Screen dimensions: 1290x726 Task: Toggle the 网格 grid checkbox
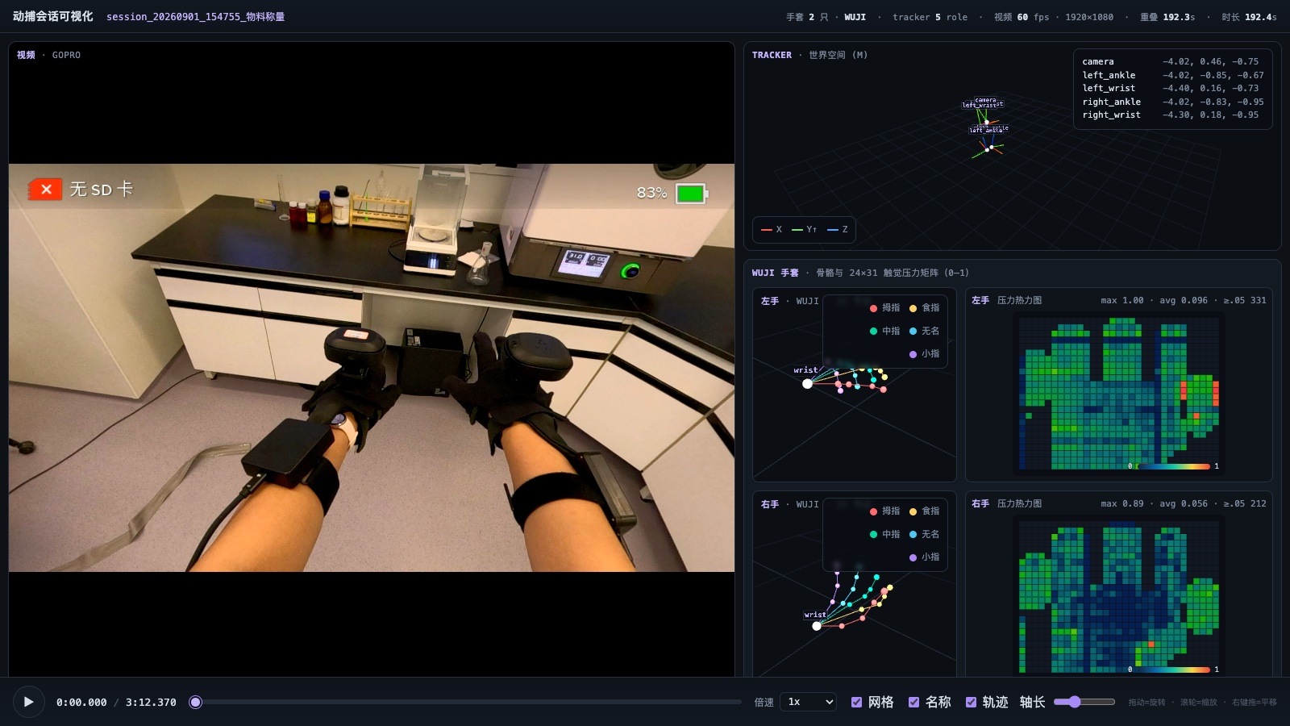pos(856,702)
